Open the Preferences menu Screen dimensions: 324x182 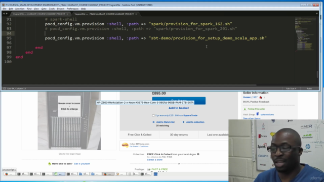(x=72, y=9)
